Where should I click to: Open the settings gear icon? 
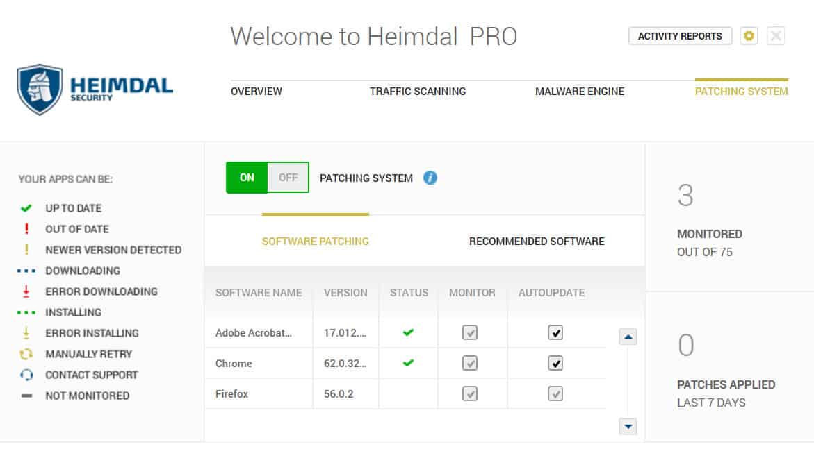(749, 36)
